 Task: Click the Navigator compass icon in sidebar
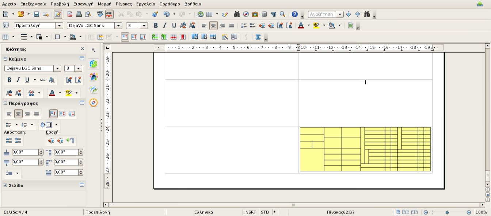[x=94, y=103]
